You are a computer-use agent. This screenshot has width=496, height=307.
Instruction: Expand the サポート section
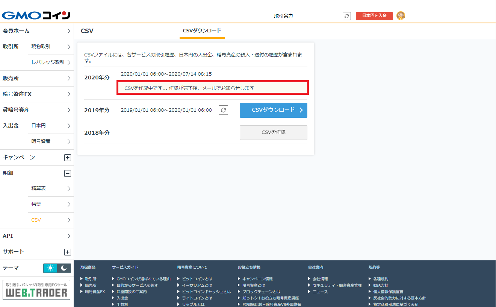click(x=67, y=252)
